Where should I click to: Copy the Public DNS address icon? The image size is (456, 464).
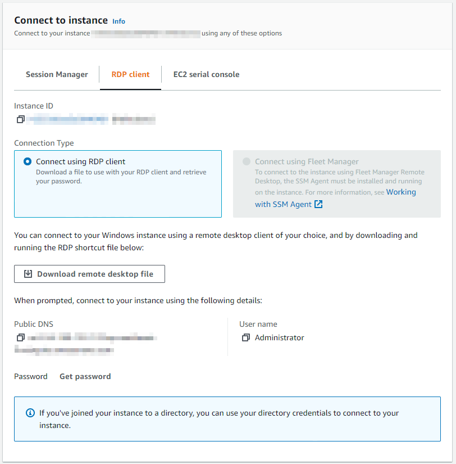[x=21, y=337]
